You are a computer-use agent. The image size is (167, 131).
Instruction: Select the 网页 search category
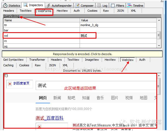coord(43,98)
